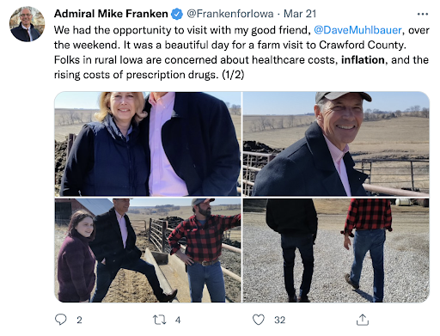This screenshot has height=336, width=440.
Task: Open the share upload icon
Action: click(363, 320)
